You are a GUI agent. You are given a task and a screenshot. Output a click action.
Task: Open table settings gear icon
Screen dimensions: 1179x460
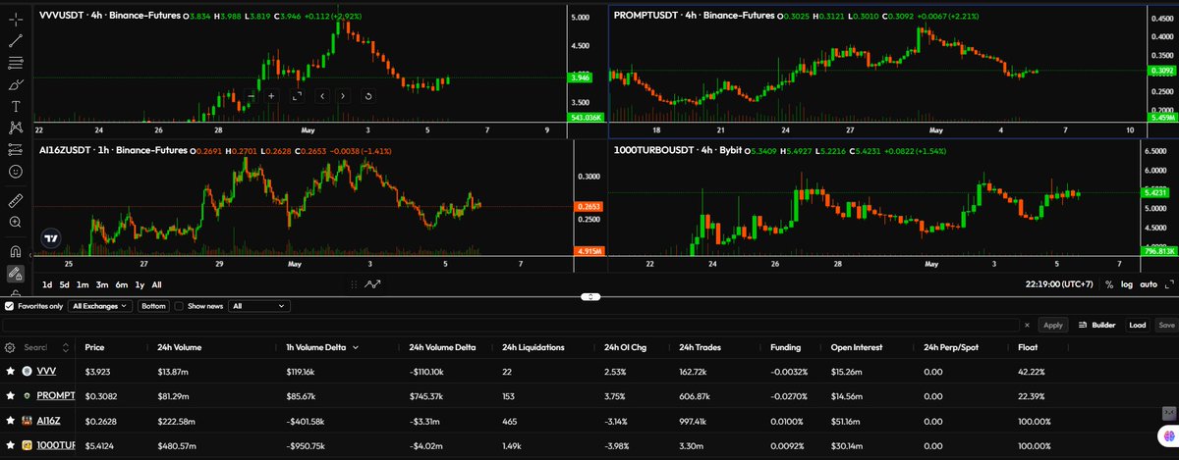pyautogui.click(x=10, y=347)
